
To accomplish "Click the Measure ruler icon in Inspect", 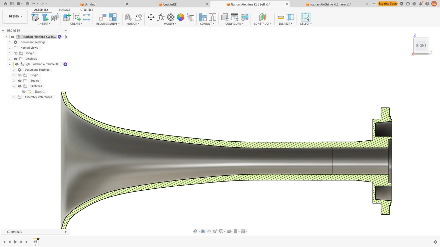I will 281,17.
